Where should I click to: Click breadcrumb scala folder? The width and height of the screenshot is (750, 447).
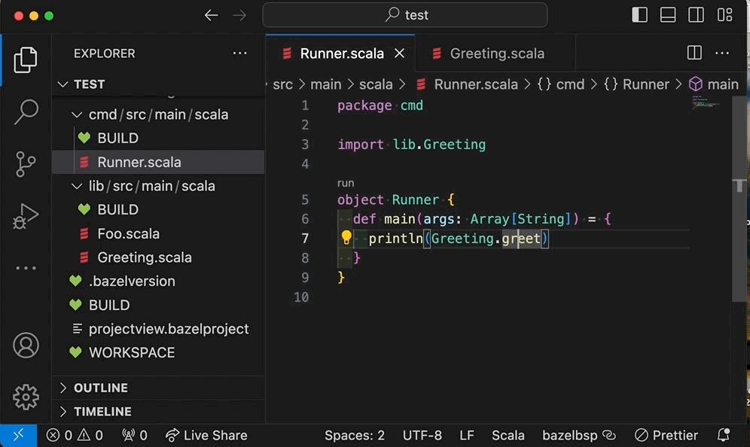click(376, 84)
